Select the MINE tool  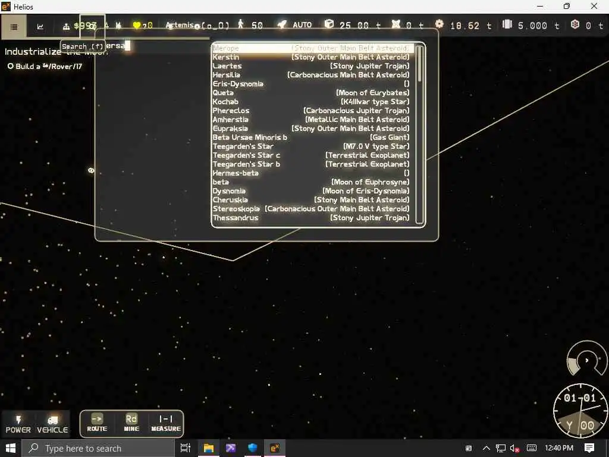tap(131, 423)
